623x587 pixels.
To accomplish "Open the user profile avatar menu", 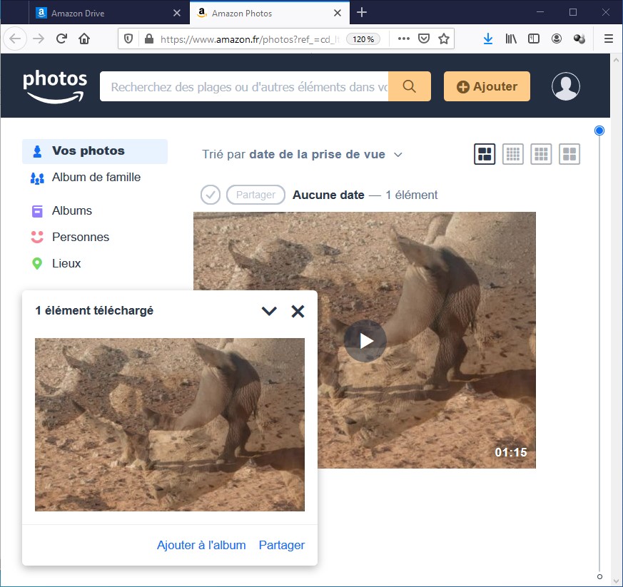I will (565, 86).
